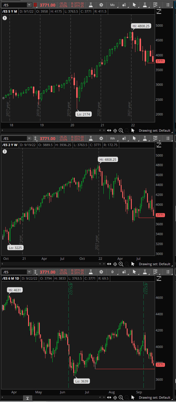Open Wk timeframe dropdown in weekly chart
The height and width of the screenshot is (402, 176).
tap(113, 138)
